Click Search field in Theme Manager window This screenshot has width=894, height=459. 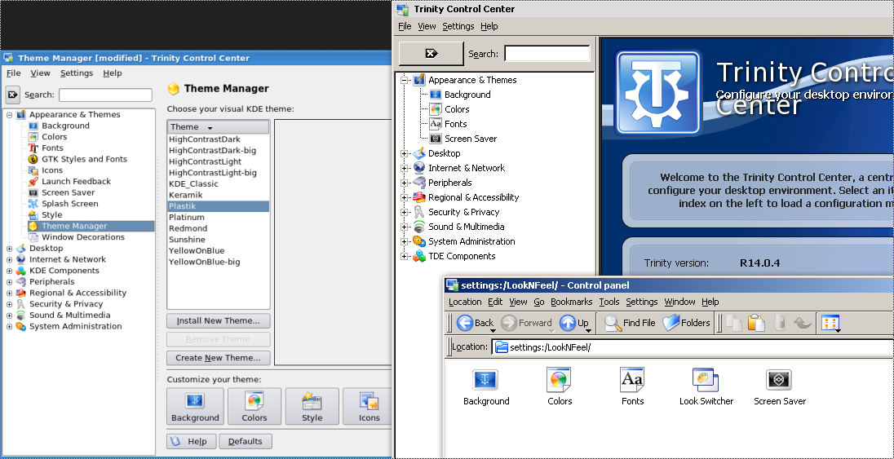105,95
